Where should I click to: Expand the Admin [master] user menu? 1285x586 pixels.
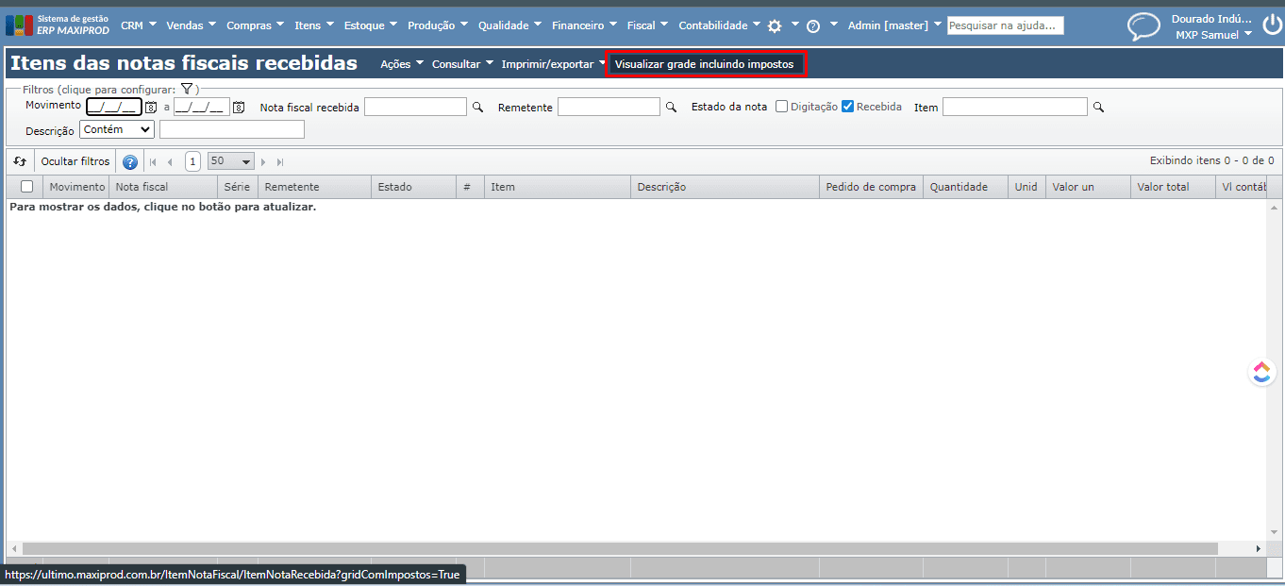894,25
